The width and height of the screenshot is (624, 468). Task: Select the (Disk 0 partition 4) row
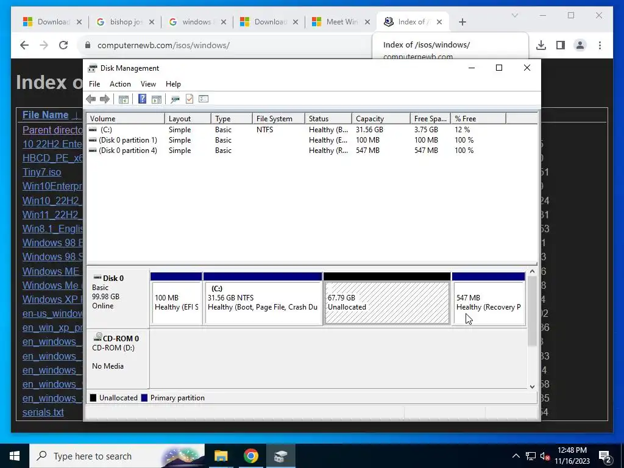click(312, 151)
